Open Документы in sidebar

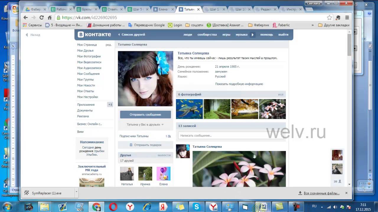85,110
